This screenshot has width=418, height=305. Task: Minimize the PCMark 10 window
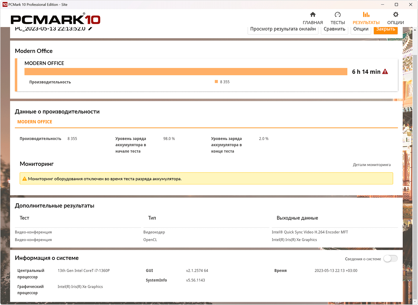[382, 4]
